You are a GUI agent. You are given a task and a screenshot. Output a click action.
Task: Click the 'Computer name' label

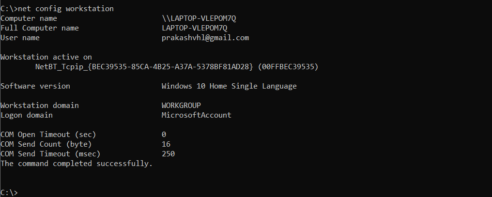29,18
